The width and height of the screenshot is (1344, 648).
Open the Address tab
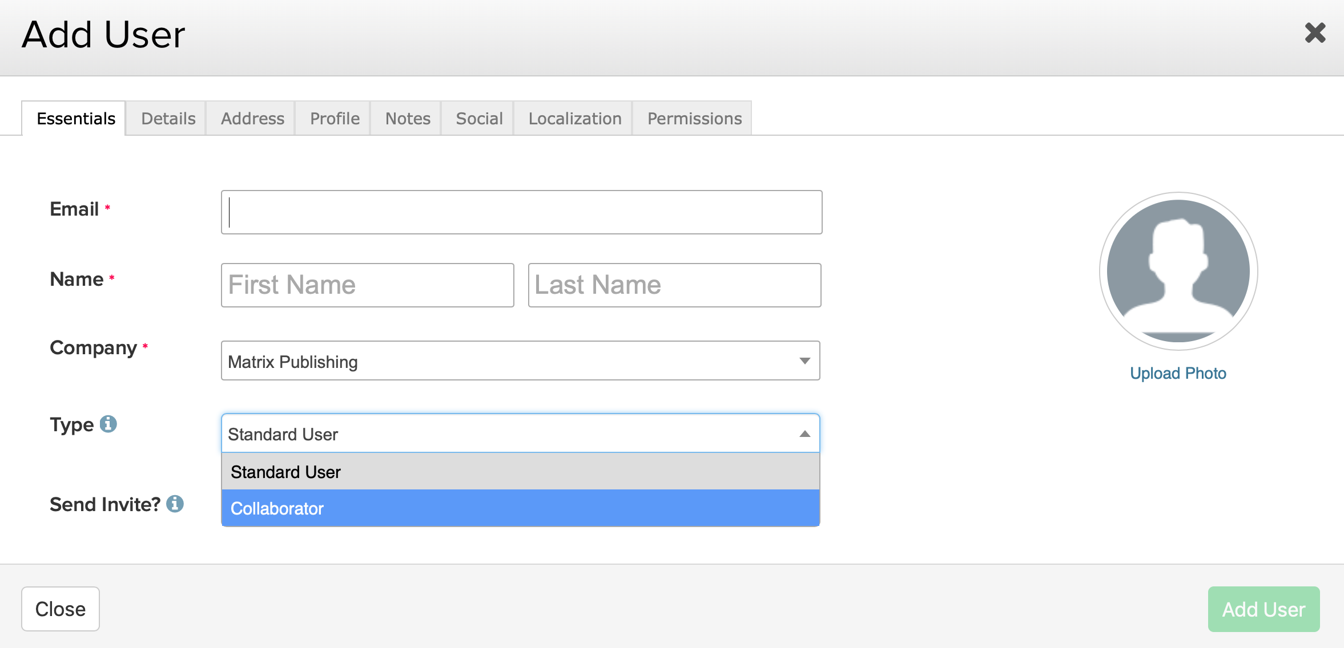tap(252, 119)
